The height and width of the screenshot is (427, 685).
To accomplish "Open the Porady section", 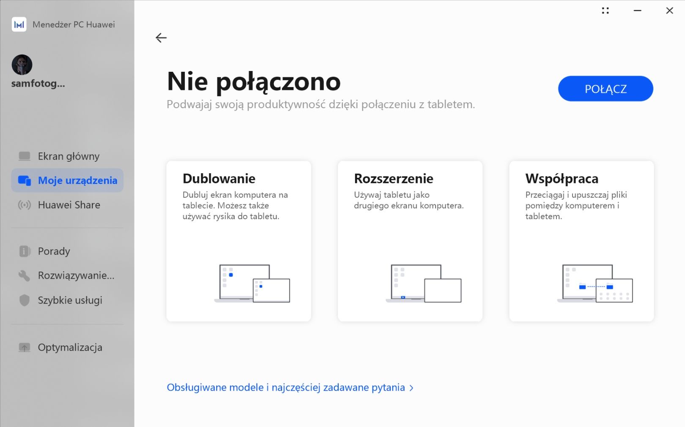I will pos(67,251).
